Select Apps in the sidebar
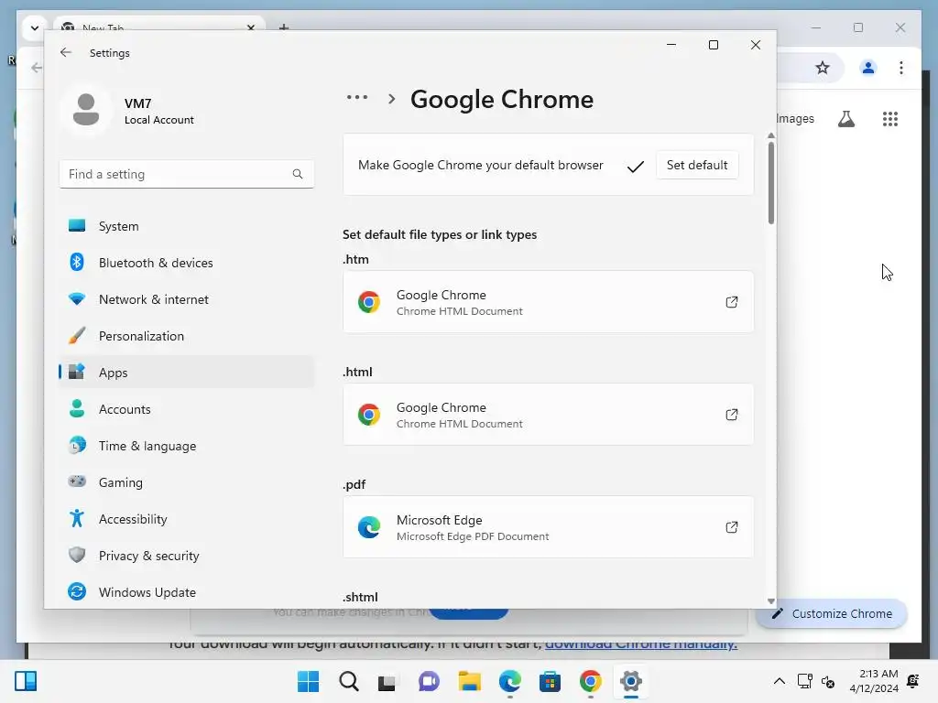Viewport: 938px width, 703px height. click(186, 373)
